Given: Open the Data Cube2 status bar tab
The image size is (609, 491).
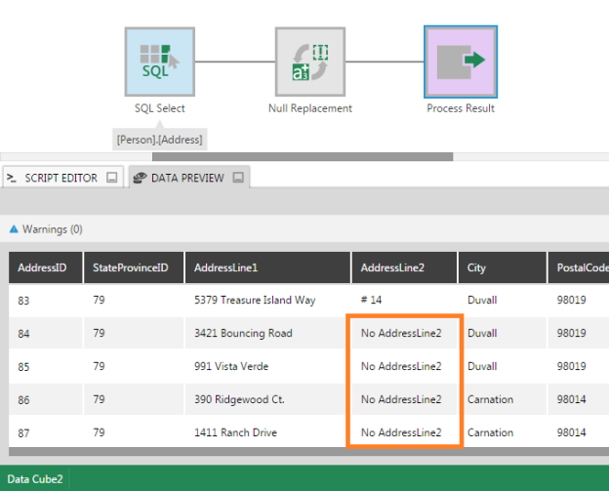Looking at the screenshot, I should [x=35, y=479].
